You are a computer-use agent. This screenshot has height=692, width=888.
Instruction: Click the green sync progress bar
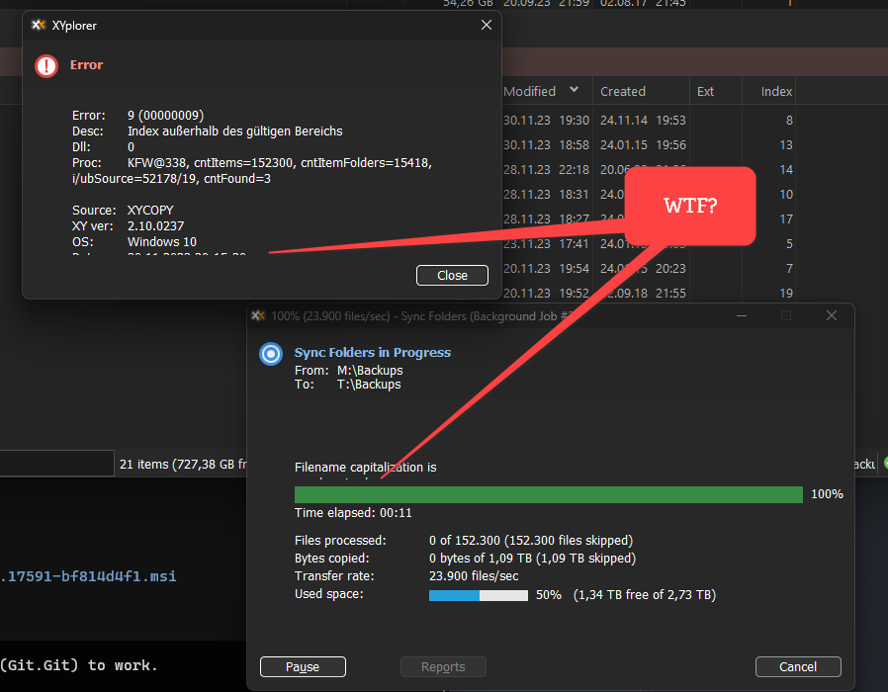[x=548, y=494]
